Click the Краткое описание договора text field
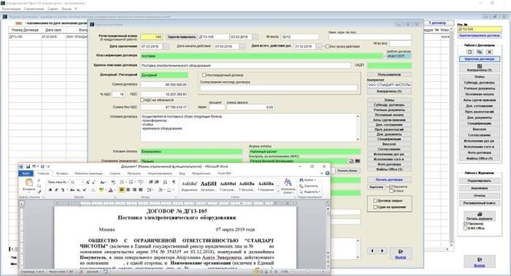 click(246, 66)
